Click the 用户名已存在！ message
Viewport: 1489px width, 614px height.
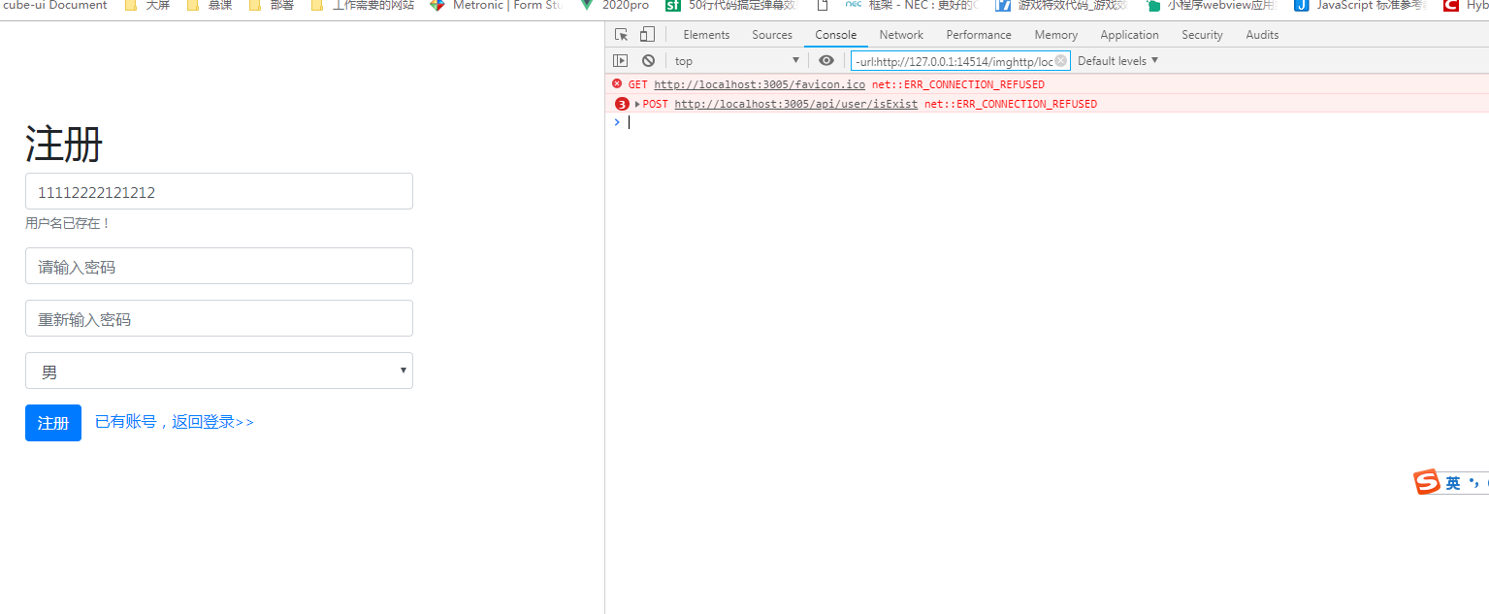[x=68, y=223]
